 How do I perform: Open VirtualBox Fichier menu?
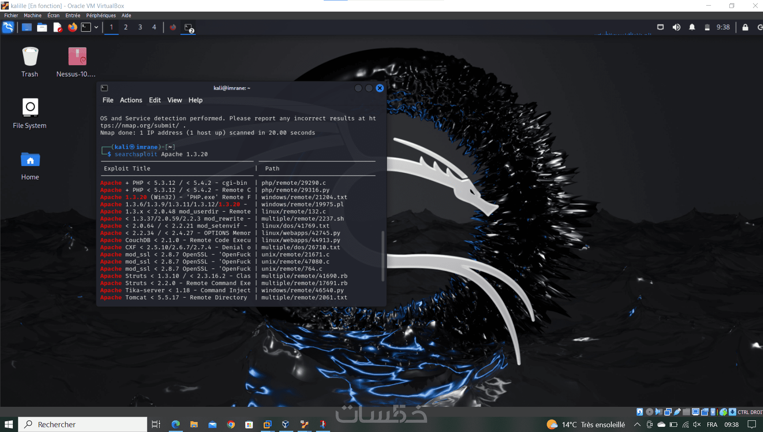pyautogui.click(x=11, y=15)
